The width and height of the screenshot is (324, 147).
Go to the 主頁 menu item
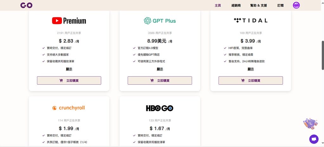click(218, 5)
